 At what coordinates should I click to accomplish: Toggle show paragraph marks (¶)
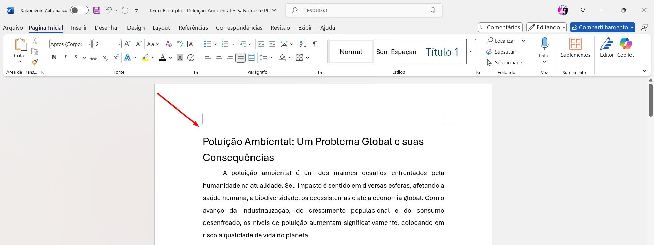315,44
